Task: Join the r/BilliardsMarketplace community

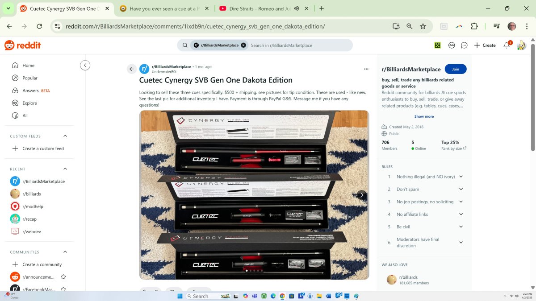Action: coord(455,69)
